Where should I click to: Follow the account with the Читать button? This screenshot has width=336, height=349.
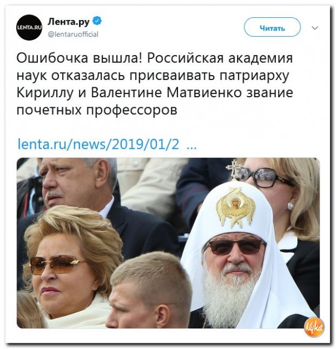(x=272, y=27)
